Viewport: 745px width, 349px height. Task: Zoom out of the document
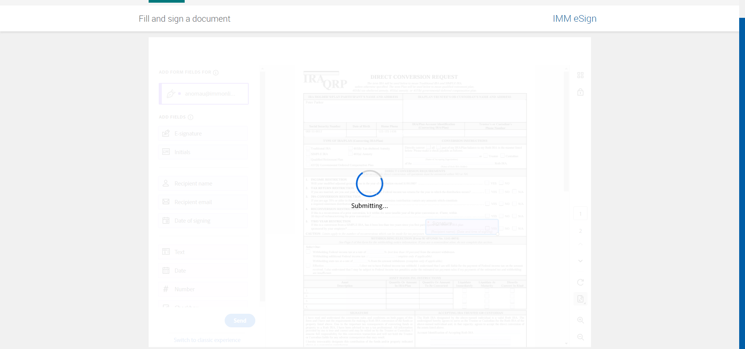pyautogui.click(x=580, y=337)
